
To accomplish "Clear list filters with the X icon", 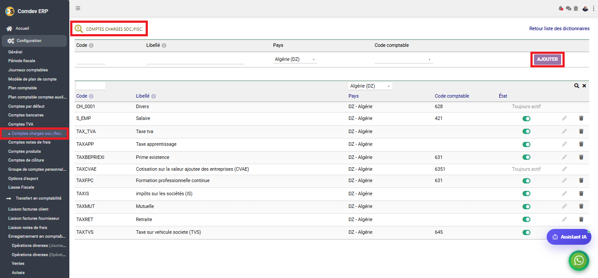I will [584, 86].
